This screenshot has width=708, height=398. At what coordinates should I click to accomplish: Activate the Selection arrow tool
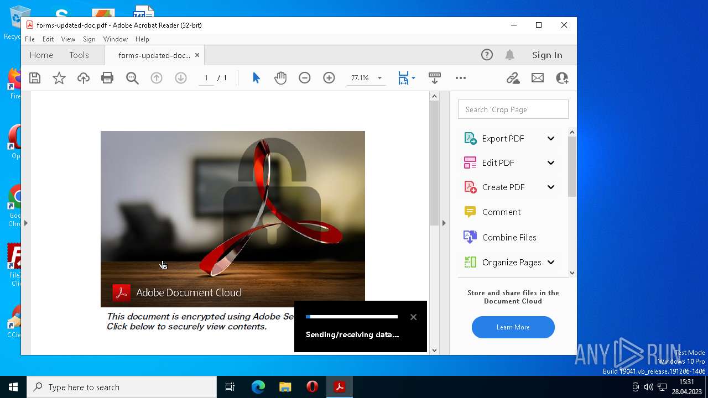(256, 78)
